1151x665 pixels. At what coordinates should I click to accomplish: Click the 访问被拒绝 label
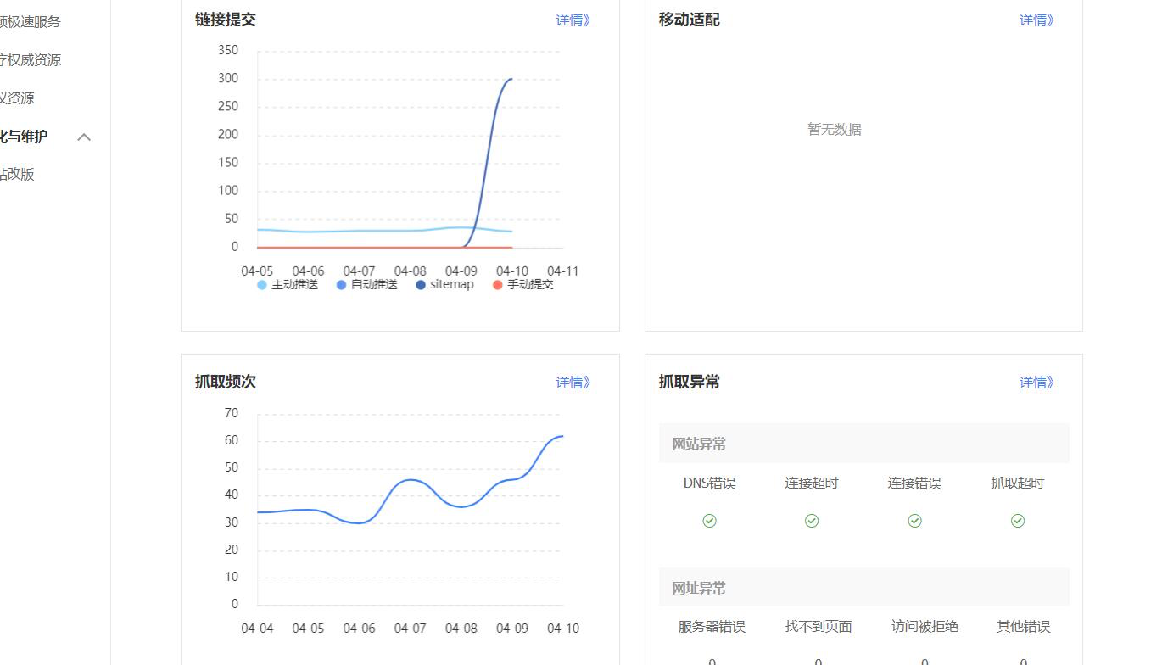click(925, 627)
